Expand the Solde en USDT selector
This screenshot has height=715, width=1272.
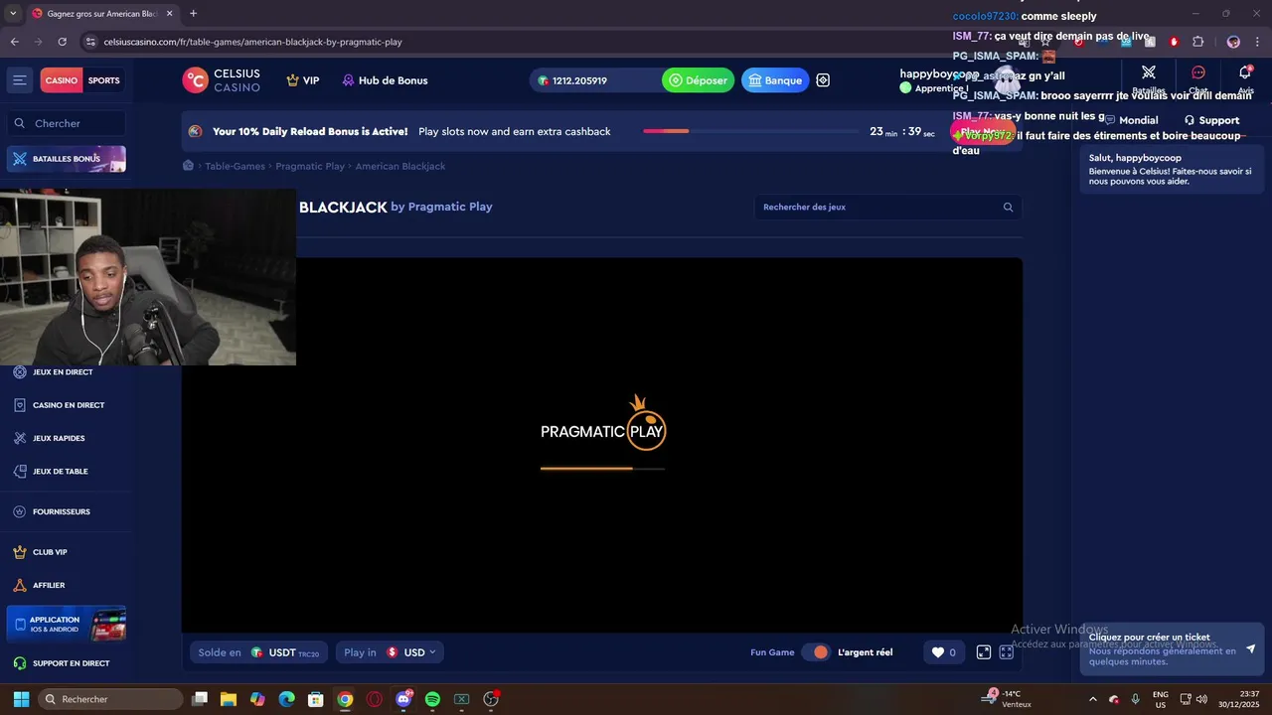[258, 652]
